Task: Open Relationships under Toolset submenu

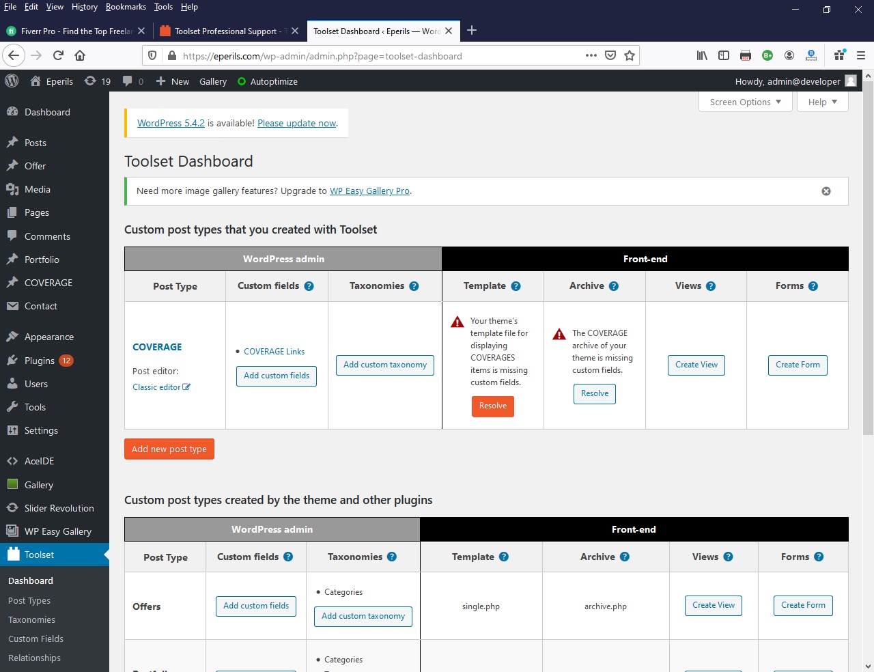Action: click(x=34, y=658)
